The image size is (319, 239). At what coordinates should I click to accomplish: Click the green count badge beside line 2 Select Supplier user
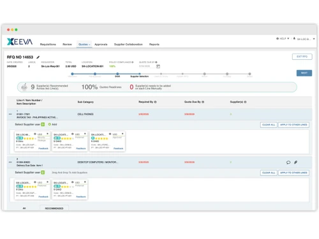(43, 172)
